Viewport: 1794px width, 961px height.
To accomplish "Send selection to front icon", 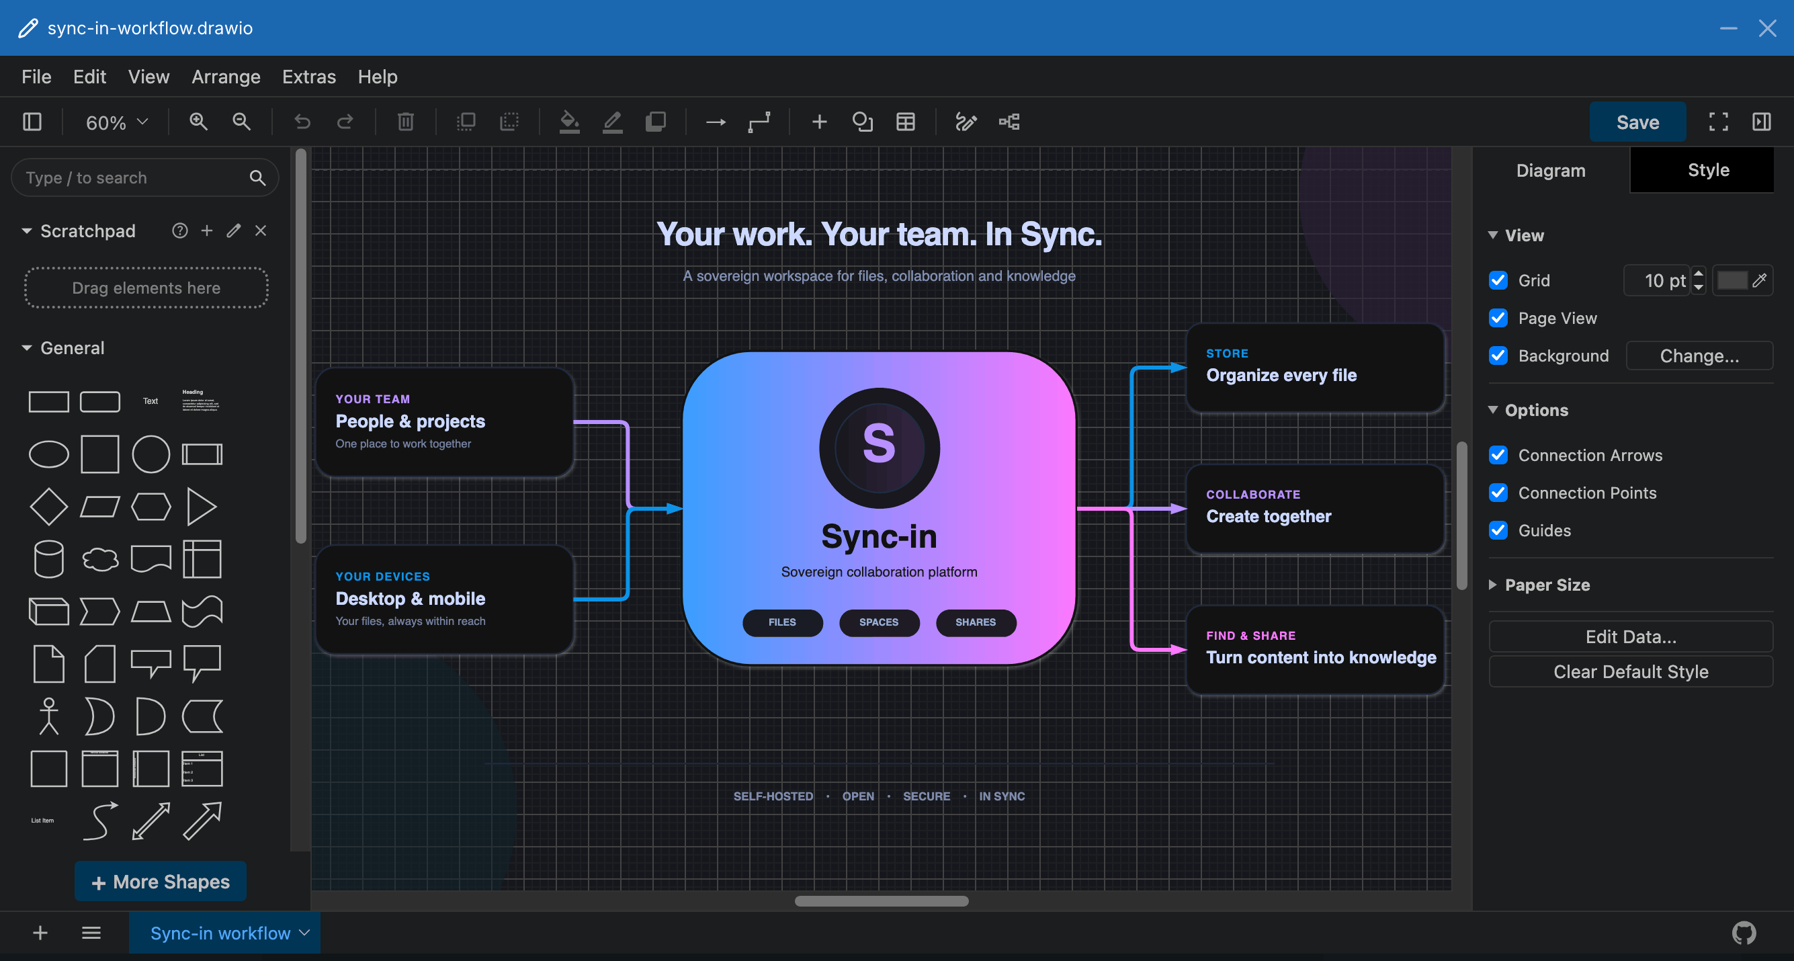I will coord(466,122).
